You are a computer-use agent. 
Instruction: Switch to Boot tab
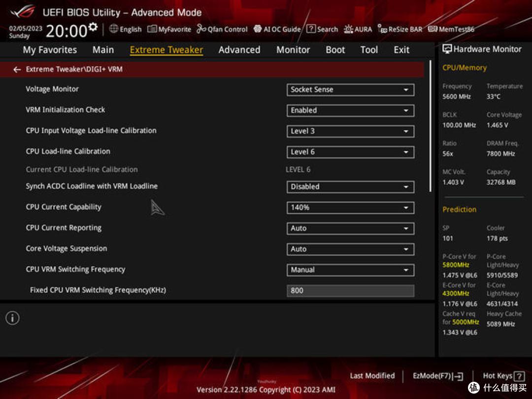click(335, 50)
